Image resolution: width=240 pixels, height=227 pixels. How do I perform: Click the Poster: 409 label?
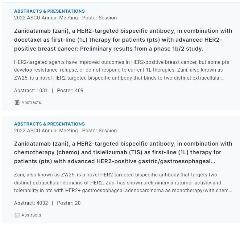click(x=70, y=90)
